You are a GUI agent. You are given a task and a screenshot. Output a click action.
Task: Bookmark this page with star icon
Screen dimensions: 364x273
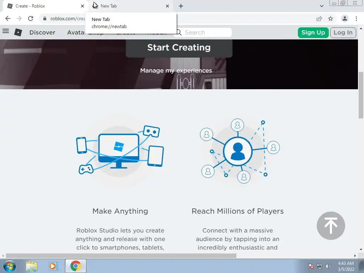click(331, 18)
